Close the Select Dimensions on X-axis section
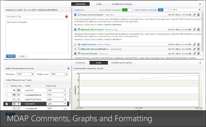 (68, 68)
